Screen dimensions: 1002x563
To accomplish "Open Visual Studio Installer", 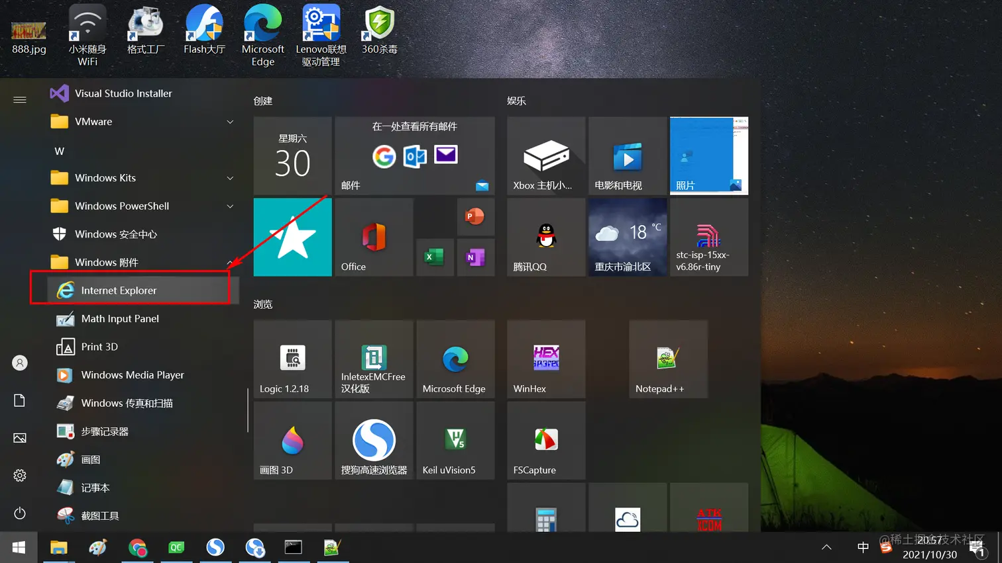I will pos(142,93).
